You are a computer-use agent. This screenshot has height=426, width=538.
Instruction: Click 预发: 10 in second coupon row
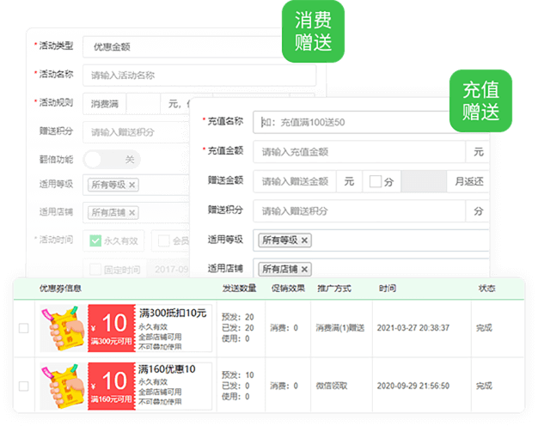coord(238,375)
